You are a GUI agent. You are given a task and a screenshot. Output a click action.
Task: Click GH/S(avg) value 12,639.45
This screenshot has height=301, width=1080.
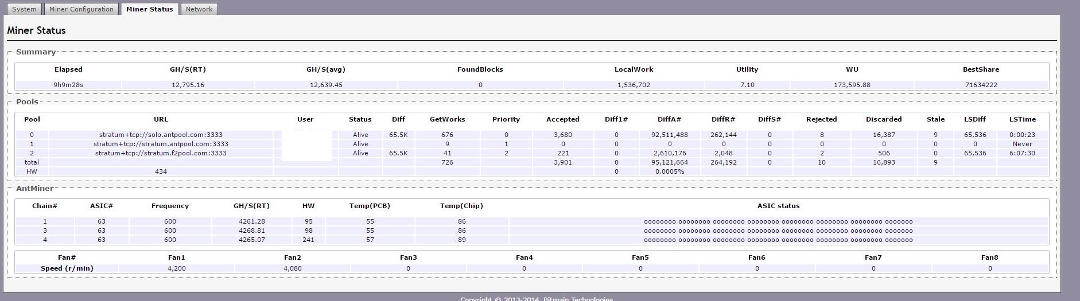coord(326,85)
